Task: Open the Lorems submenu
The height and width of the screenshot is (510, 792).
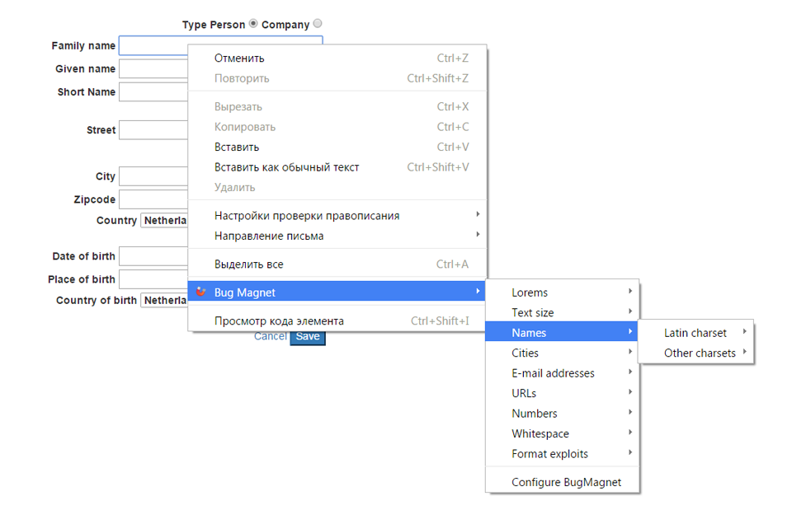Action: (530, 292)
